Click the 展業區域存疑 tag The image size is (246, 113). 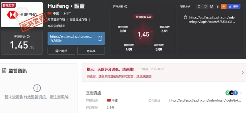point(78,20)
